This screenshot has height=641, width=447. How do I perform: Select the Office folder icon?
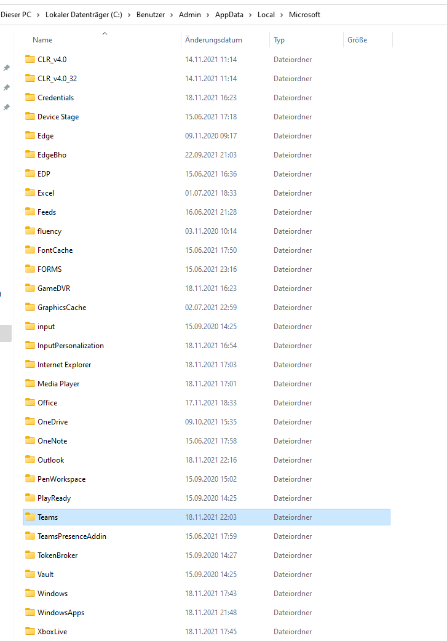(30, 403)
